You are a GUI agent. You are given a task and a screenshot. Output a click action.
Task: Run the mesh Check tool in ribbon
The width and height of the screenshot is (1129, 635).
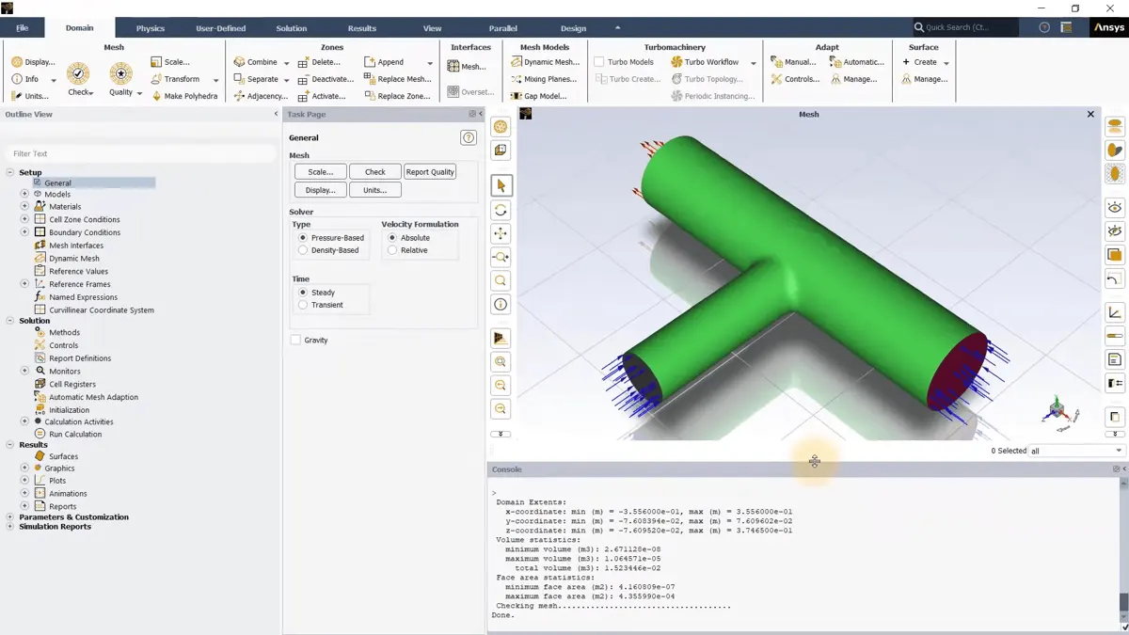pos(79,79)
